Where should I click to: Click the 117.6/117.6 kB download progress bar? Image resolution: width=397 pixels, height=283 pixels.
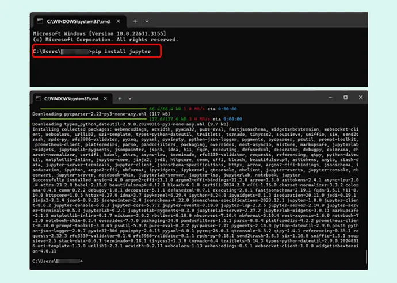[x=93, y=119]
